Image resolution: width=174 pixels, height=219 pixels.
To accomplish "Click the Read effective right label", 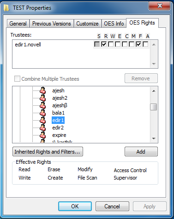I will click(24, 169).
